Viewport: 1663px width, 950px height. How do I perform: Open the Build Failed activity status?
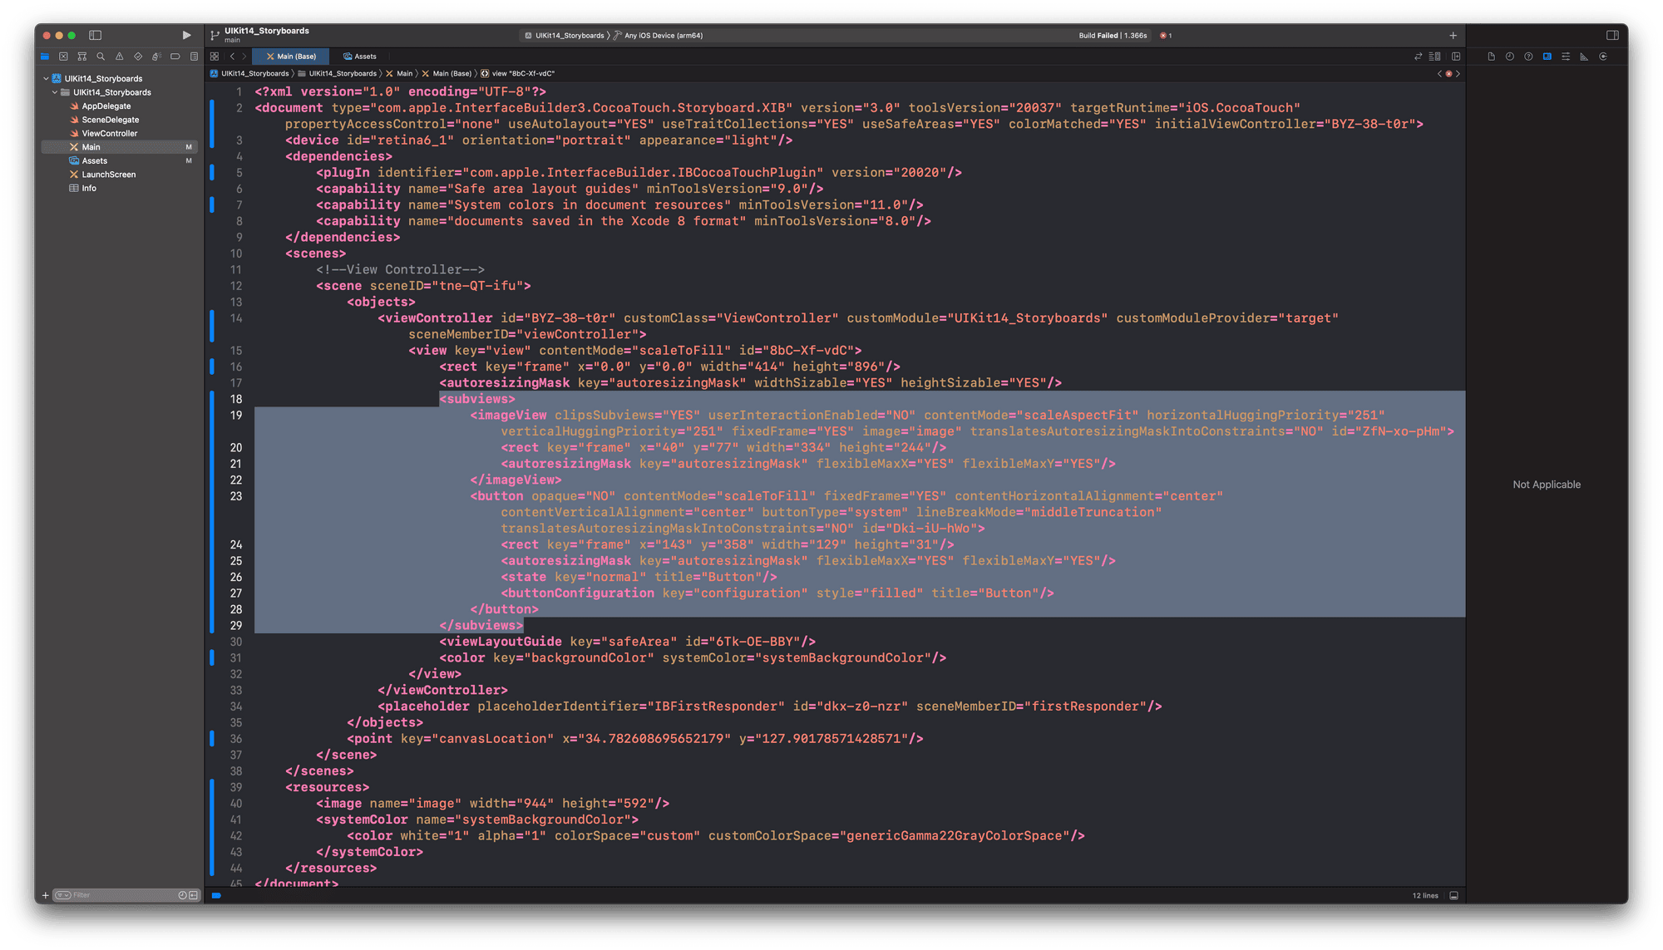[x=1113, y=36]
